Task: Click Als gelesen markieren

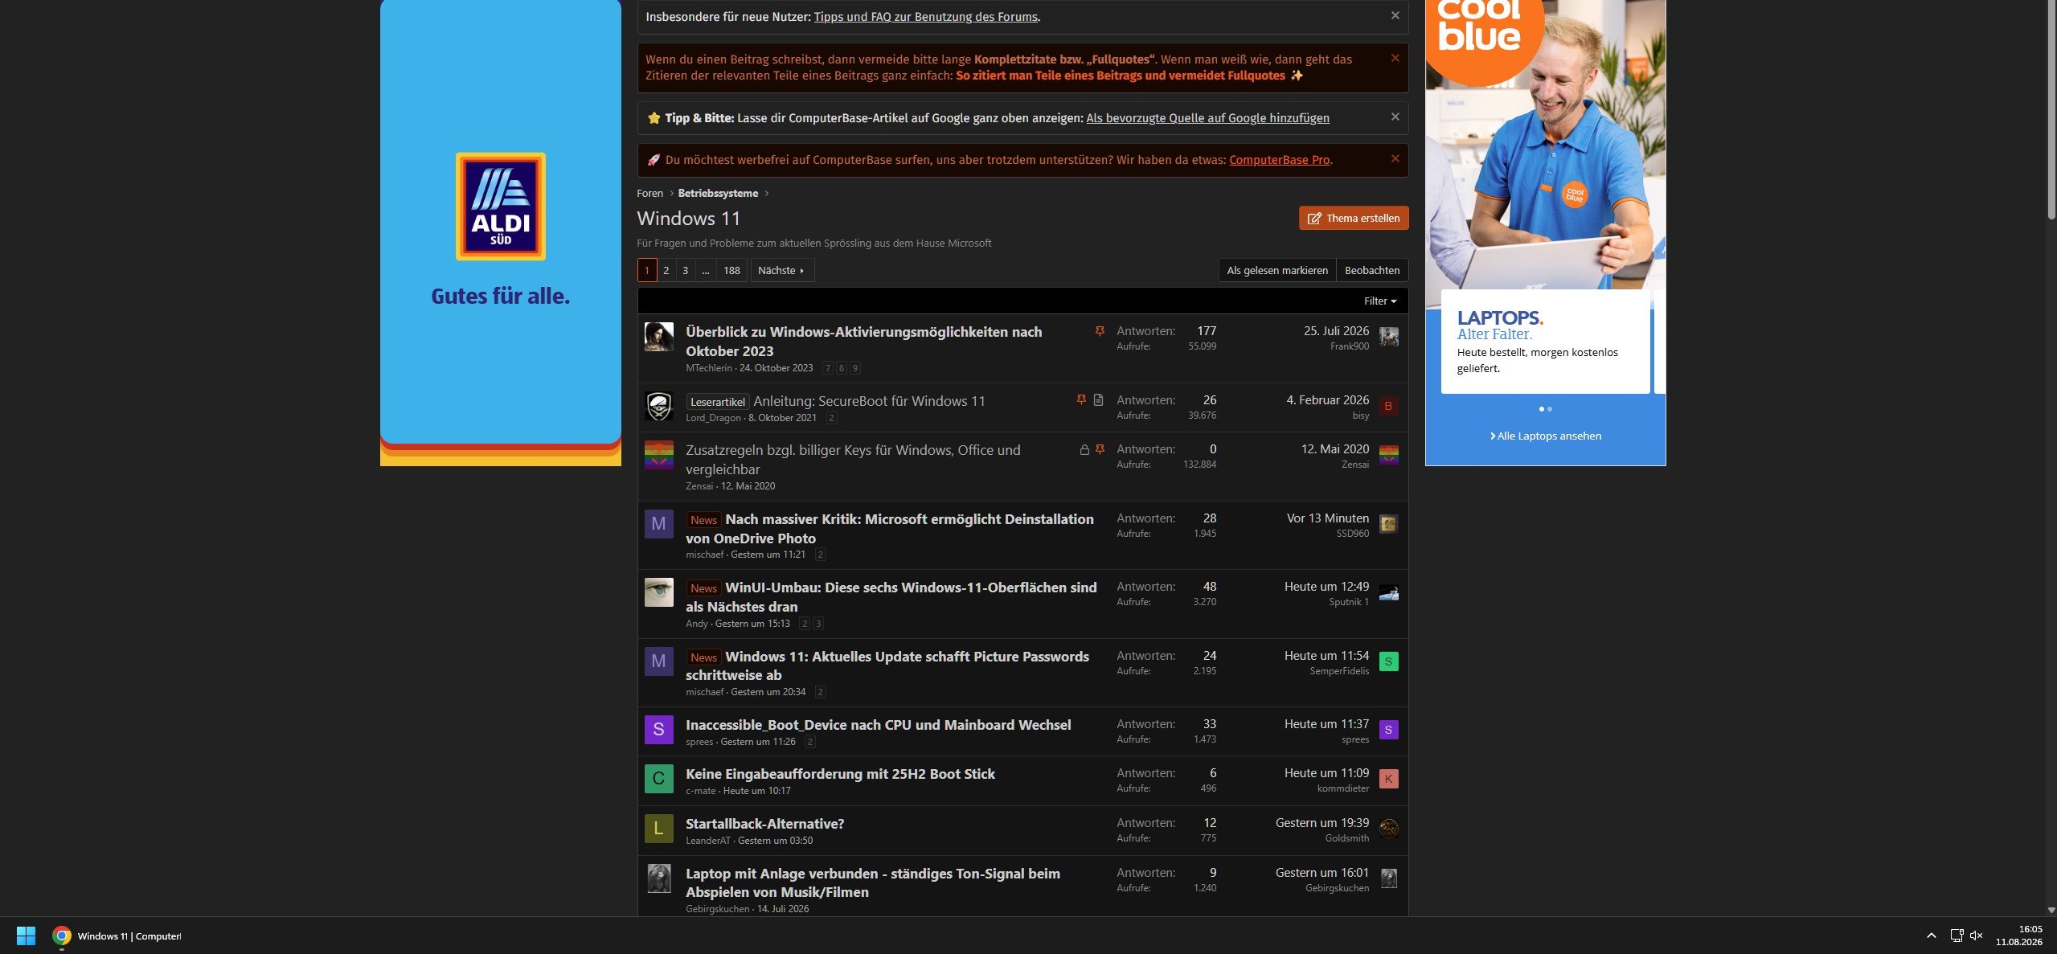Action: point(1277,271)
